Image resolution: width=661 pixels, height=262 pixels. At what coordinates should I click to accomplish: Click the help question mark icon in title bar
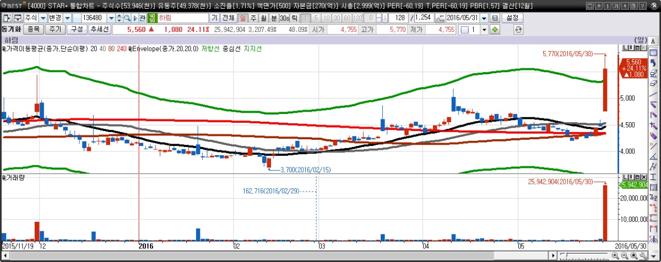click(642, 6)
